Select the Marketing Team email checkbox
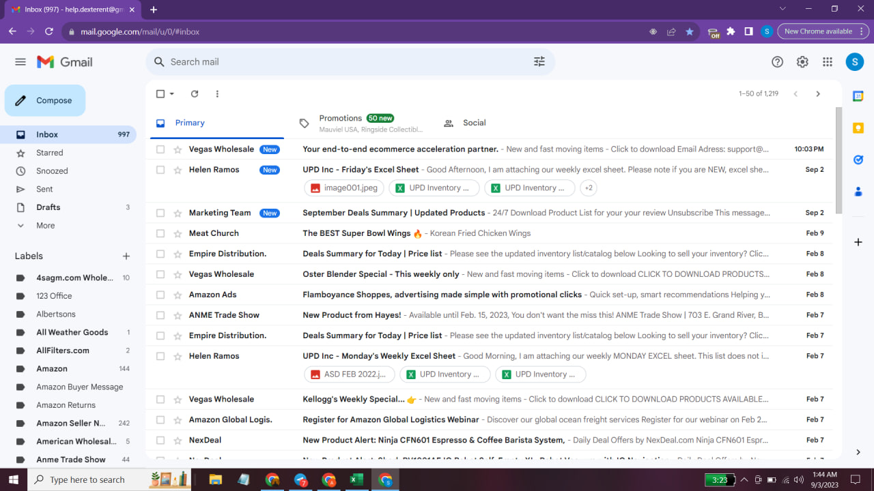 click(160, 213)
